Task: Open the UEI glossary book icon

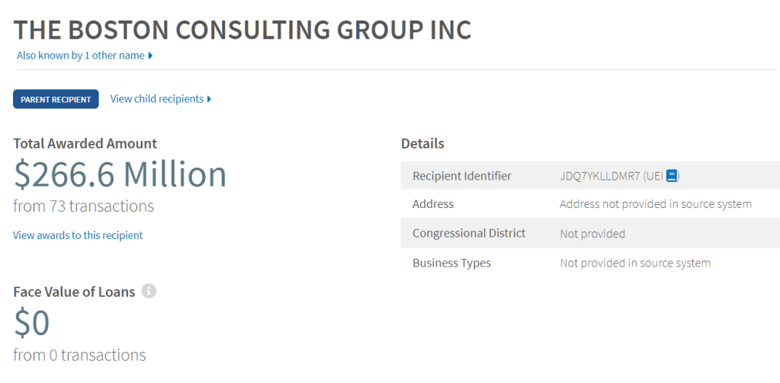Action: click(672, 176)
